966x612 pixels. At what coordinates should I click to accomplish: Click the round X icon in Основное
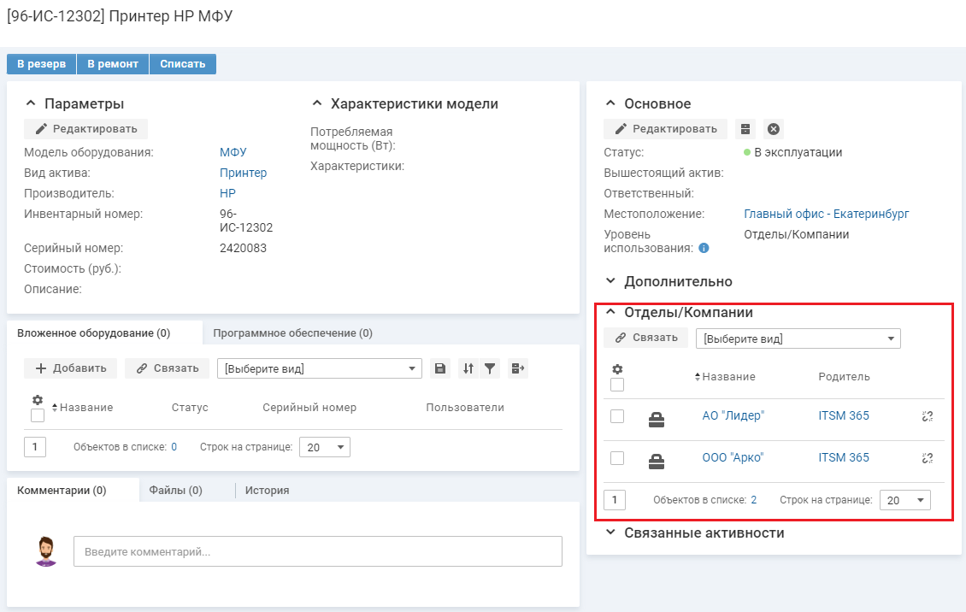pos(773,129)
